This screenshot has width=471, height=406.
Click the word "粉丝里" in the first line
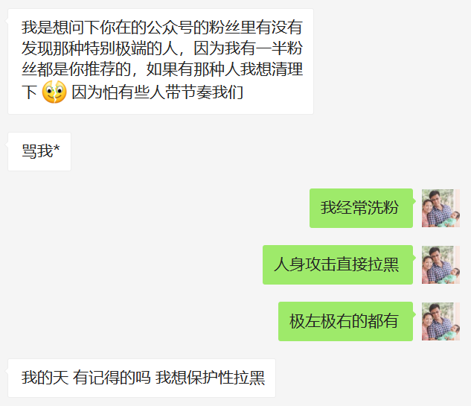233,28
